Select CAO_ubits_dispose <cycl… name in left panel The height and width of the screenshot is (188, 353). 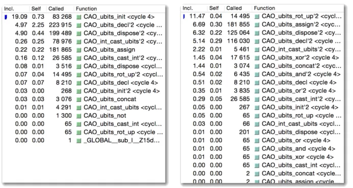(123, 66)
